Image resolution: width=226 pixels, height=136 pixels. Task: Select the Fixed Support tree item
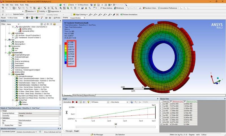(x=19, y=63)
